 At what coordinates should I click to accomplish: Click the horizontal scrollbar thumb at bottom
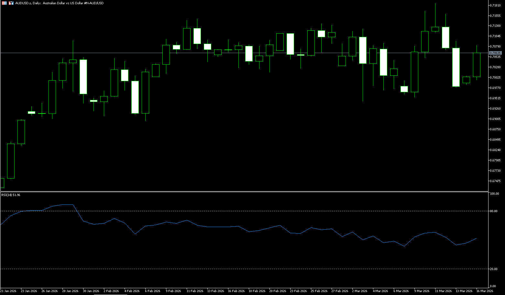[110, 294]
